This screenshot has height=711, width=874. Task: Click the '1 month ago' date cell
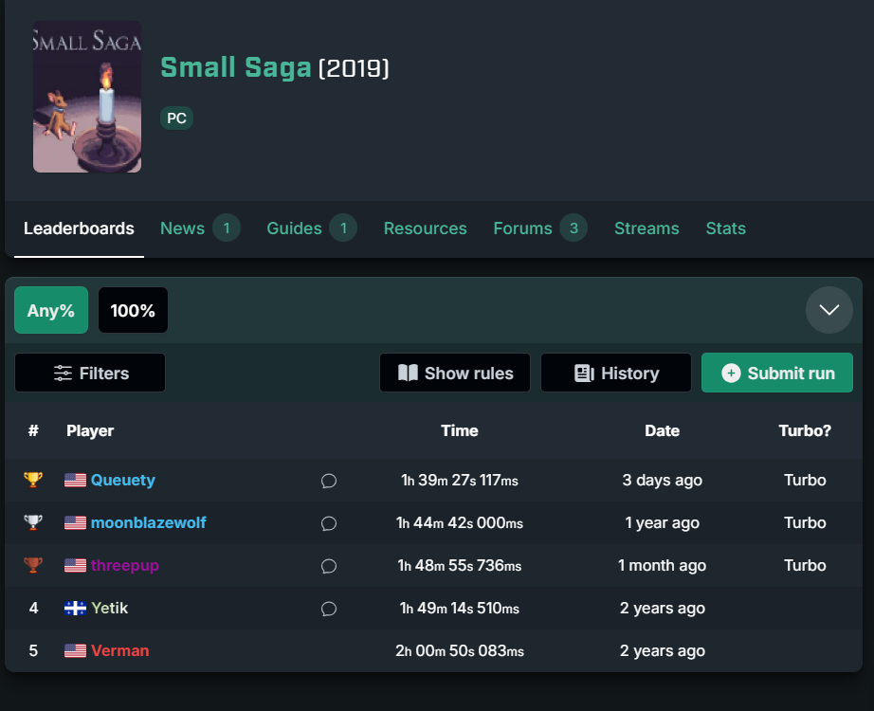tap(663, 565)
